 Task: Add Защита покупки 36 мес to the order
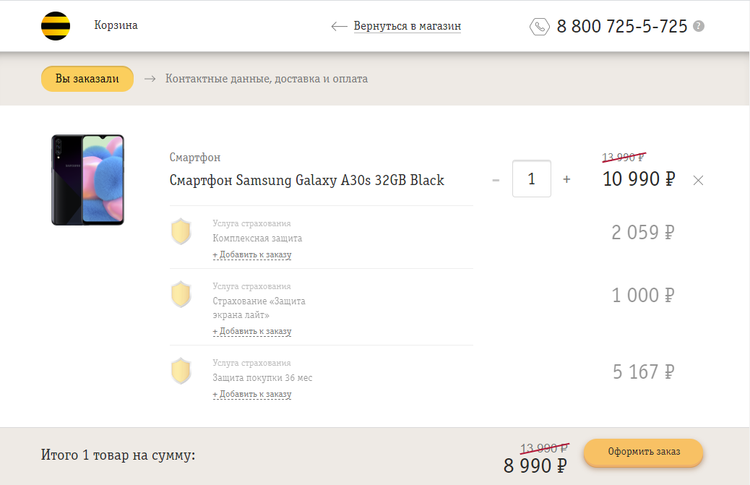251,394
